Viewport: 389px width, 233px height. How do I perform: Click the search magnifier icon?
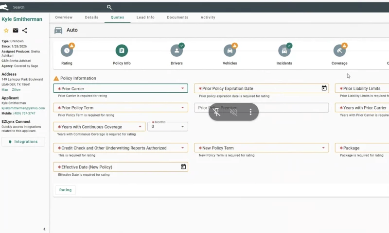coord(109,7)
